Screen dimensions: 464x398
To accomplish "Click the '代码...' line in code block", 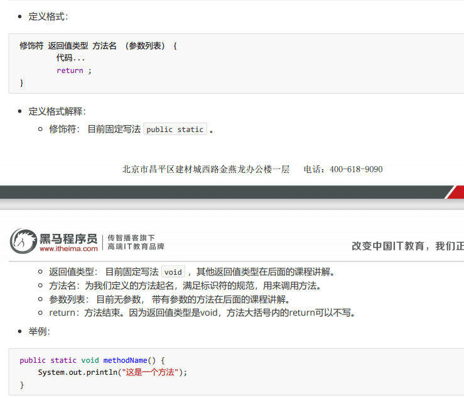I will (70, 58).
